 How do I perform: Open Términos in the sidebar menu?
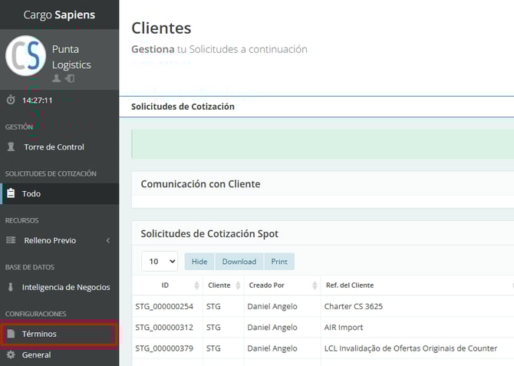click(39, 335)
